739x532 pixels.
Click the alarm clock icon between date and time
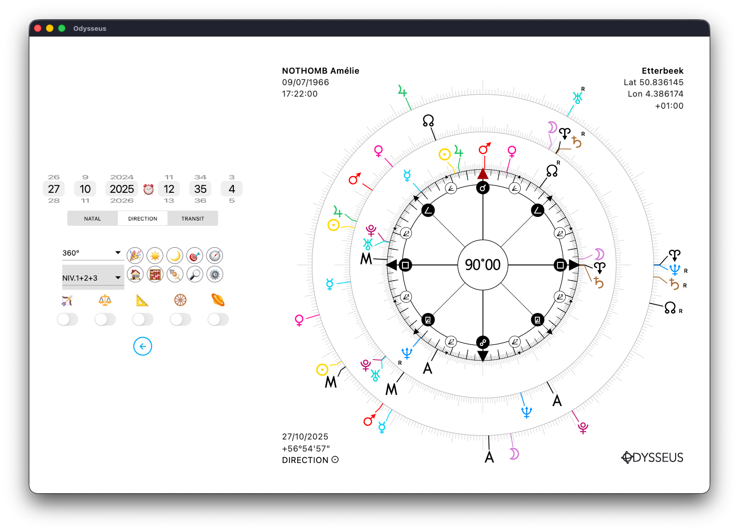pyautogui.click(x=149, y=189)
